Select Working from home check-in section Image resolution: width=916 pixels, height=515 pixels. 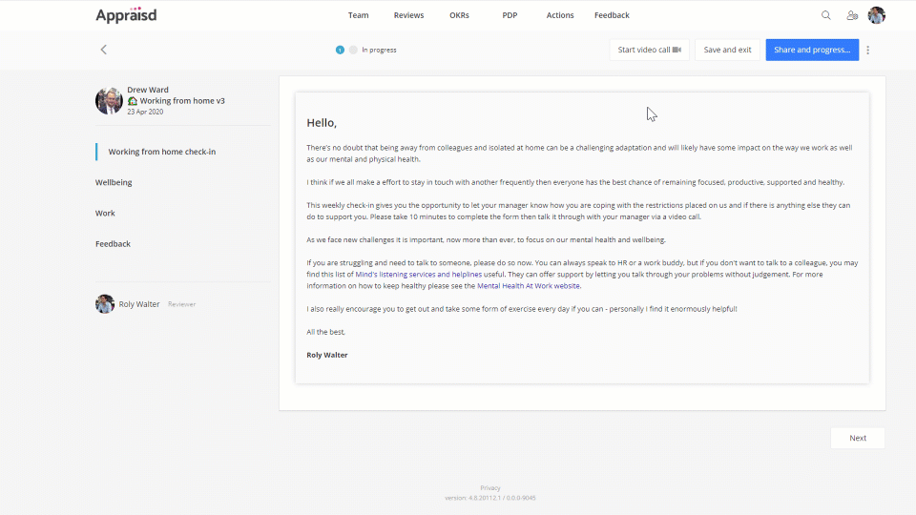tap(162, 152)
